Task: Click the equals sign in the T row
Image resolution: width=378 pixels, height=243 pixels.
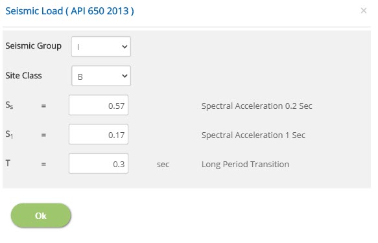Action: 43,164
